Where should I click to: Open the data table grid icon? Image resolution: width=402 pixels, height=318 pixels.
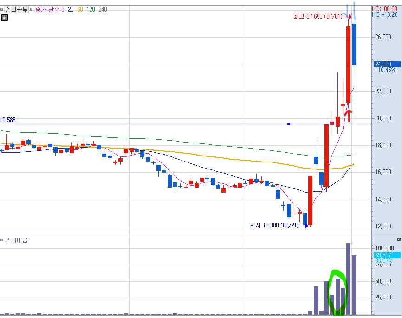5,18
